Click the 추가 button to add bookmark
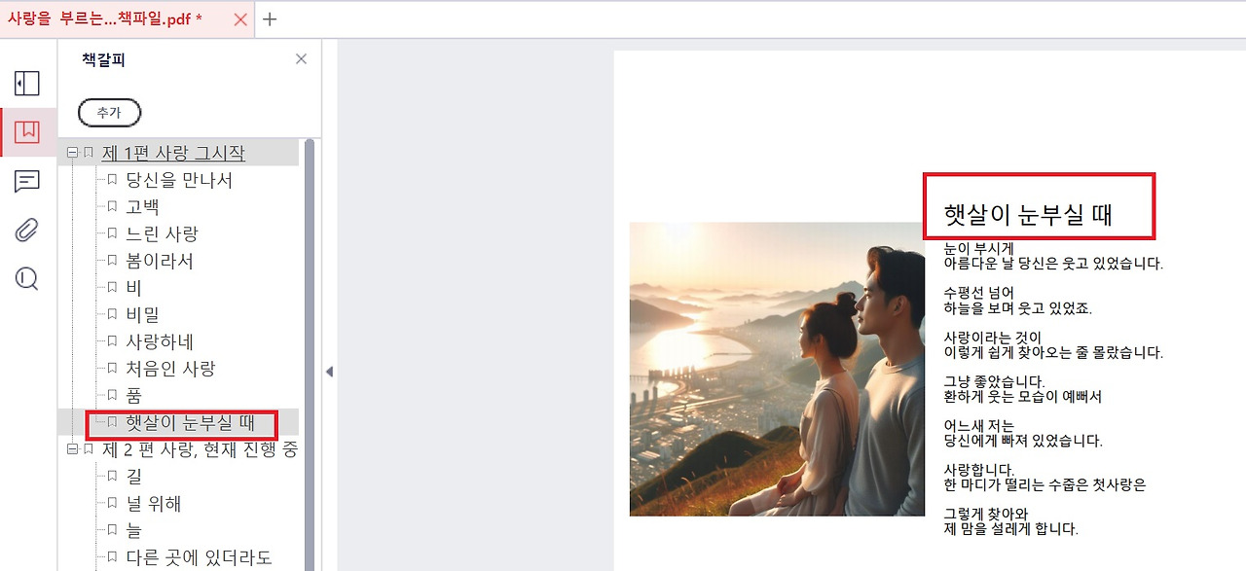Screen dimensions: 1246x571 [x=109, y=113]
